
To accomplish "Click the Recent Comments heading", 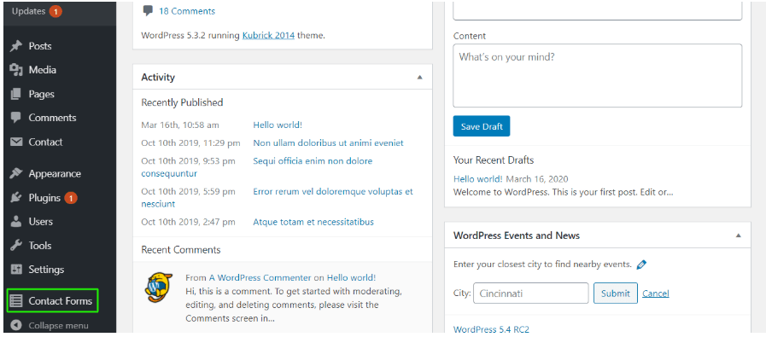I will (x=181, y=250).
